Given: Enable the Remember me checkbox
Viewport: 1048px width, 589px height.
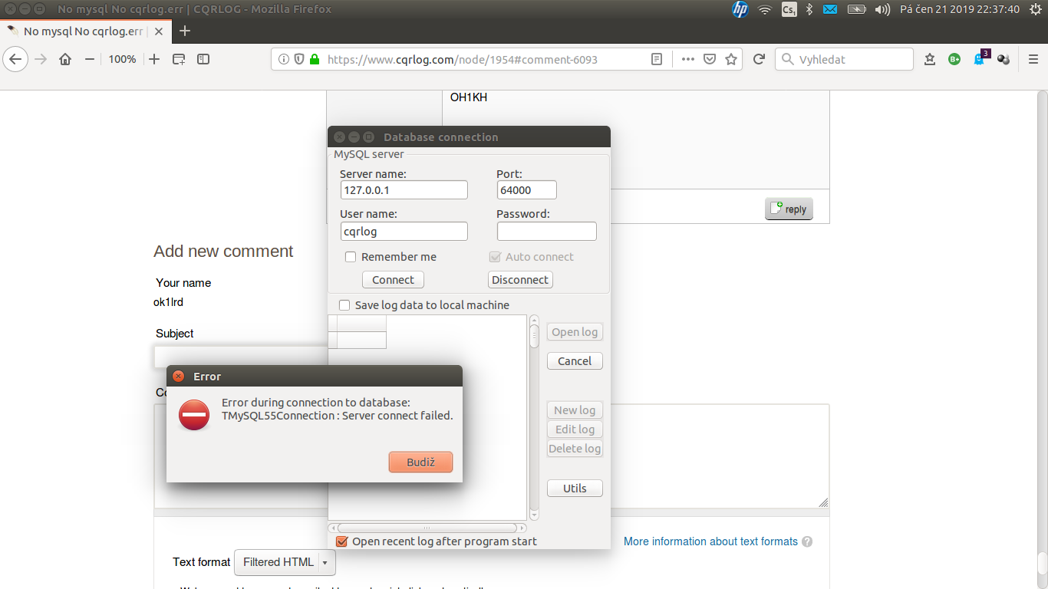Looking at the screenshot, I should point(351,257).
